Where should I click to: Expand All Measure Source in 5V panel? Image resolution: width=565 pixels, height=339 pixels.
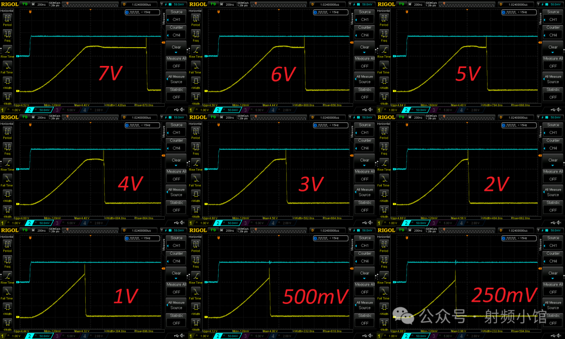click(553, 79)
